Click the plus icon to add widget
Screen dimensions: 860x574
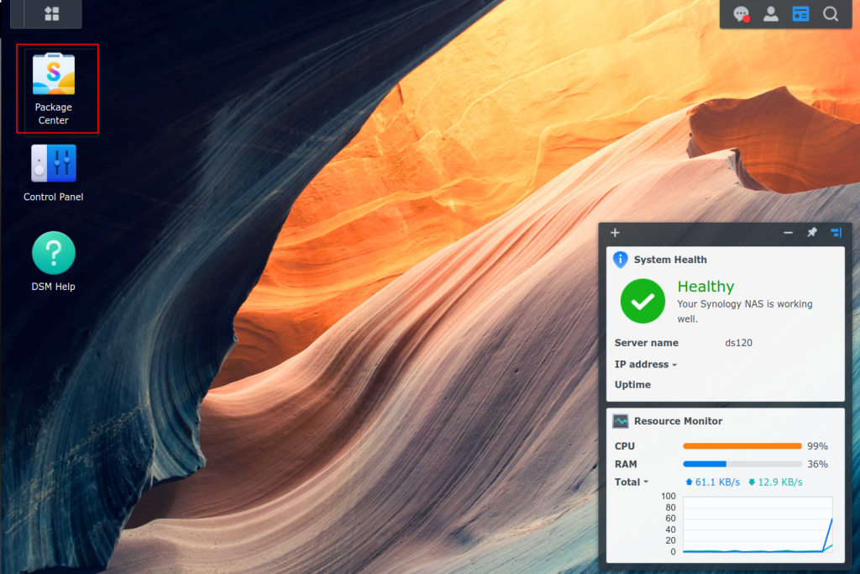pos(615,233)
